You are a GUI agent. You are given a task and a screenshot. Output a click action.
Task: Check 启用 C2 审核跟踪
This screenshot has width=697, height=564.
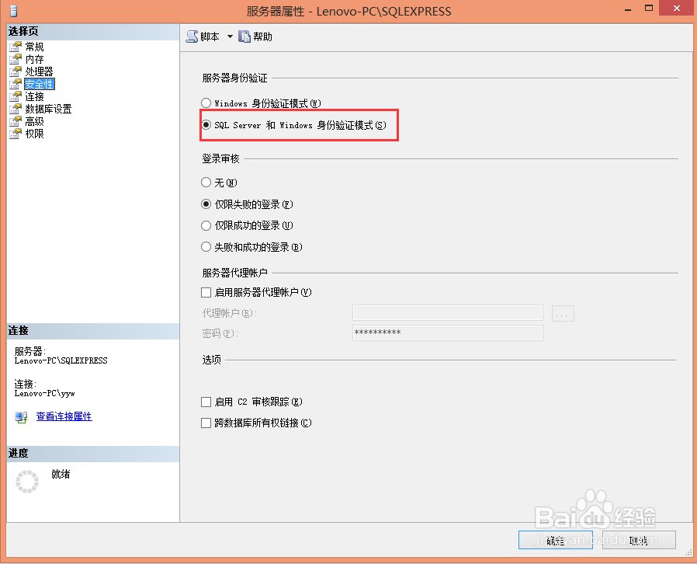[x=206, y=402]
